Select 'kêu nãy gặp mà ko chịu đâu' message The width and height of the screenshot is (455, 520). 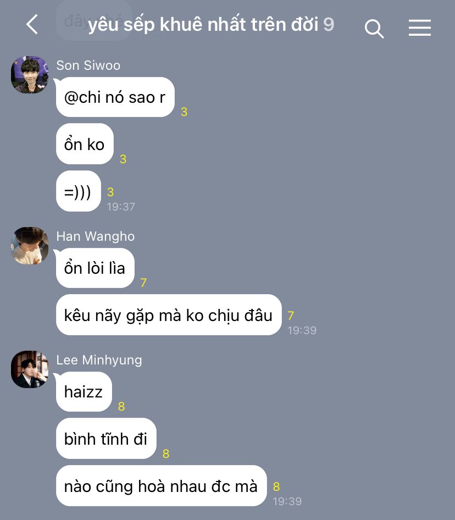pyautogui.click(x=169, y=315)
